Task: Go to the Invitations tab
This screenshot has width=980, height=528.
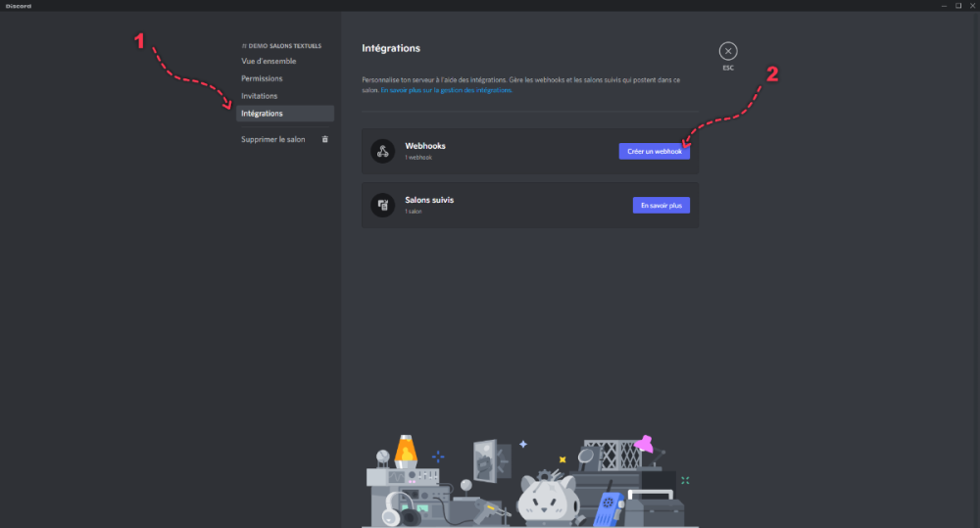Action: coord(260,96)
